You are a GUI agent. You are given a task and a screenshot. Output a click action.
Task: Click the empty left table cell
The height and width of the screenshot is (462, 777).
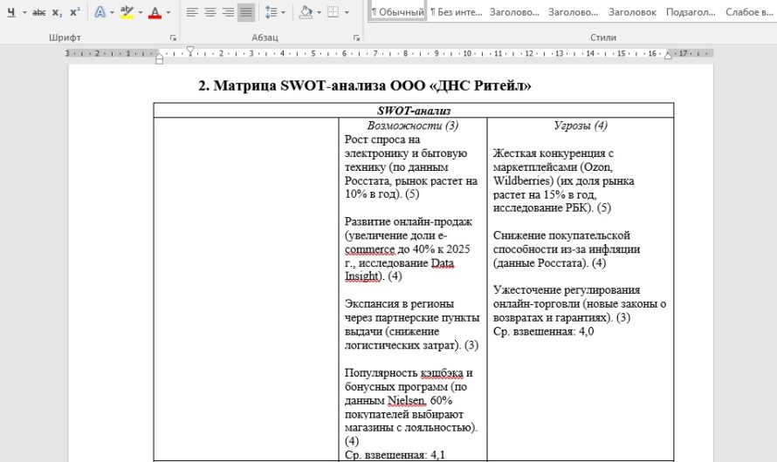tap(246, 289)
